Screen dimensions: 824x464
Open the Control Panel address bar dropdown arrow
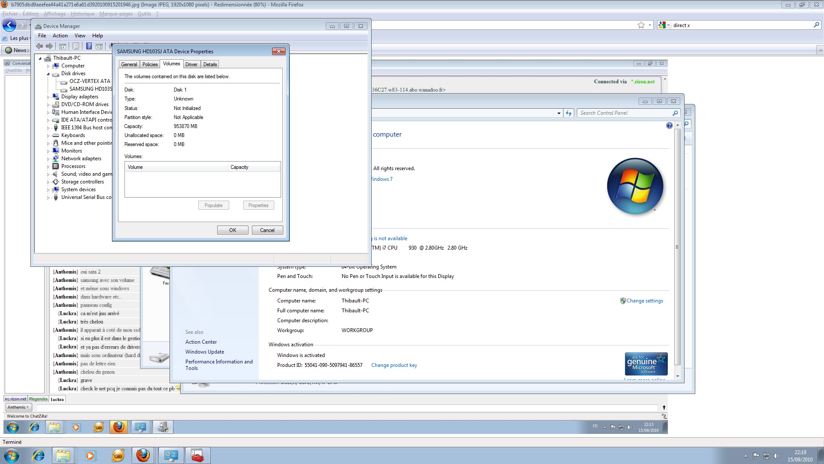coord(559,113)
